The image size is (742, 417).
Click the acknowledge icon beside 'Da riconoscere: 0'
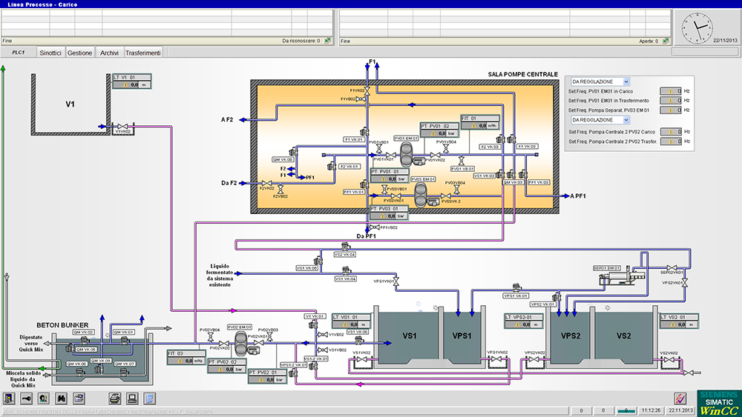tap(327, 41)
